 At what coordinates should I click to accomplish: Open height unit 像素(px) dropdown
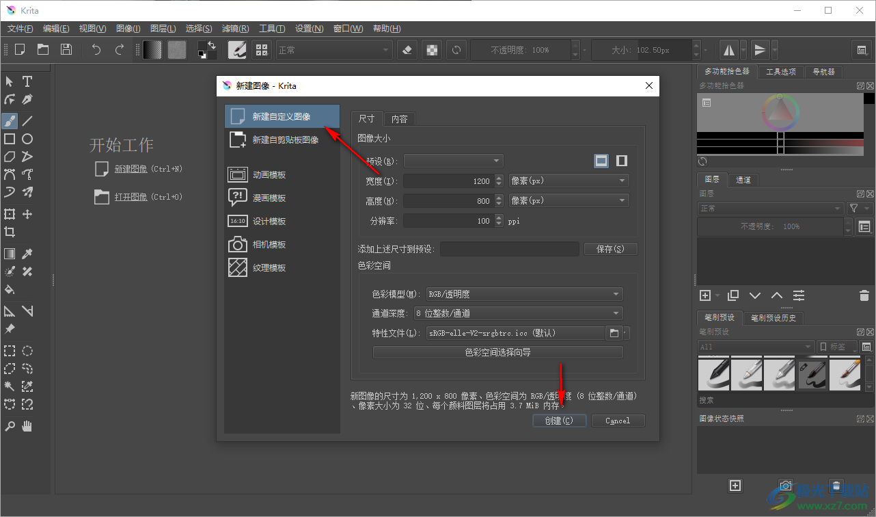tap(569, 200)
